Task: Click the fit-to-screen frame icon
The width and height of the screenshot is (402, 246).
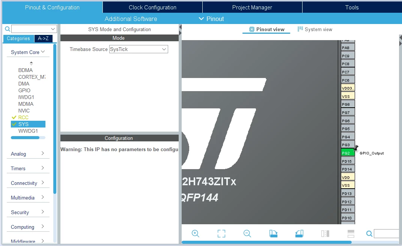Action: [x=221, y=234]
